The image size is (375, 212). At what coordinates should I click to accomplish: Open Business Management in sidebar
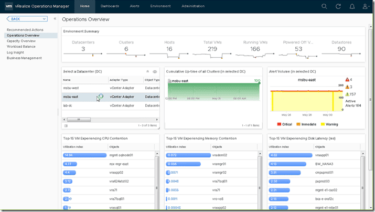click(24, 58)
